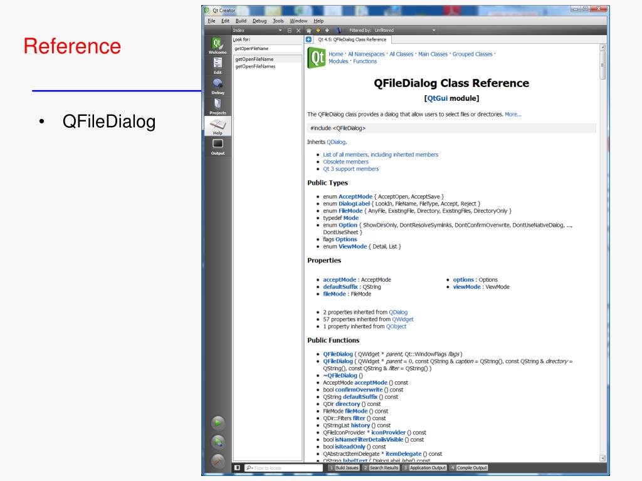The height and width of the screenshot is (481, 642).
Task: Select the Help mode icon
Action: pos(218,126)
